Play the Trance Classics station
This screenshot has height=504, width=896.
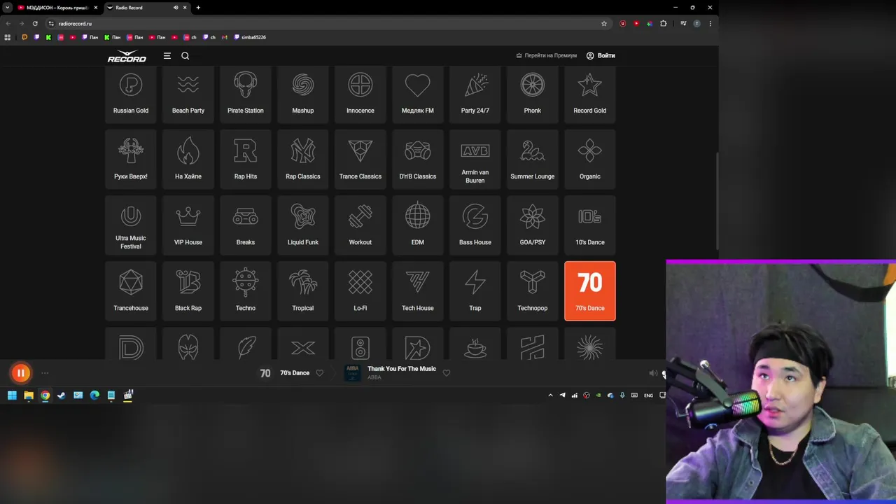tap(360, 159)
